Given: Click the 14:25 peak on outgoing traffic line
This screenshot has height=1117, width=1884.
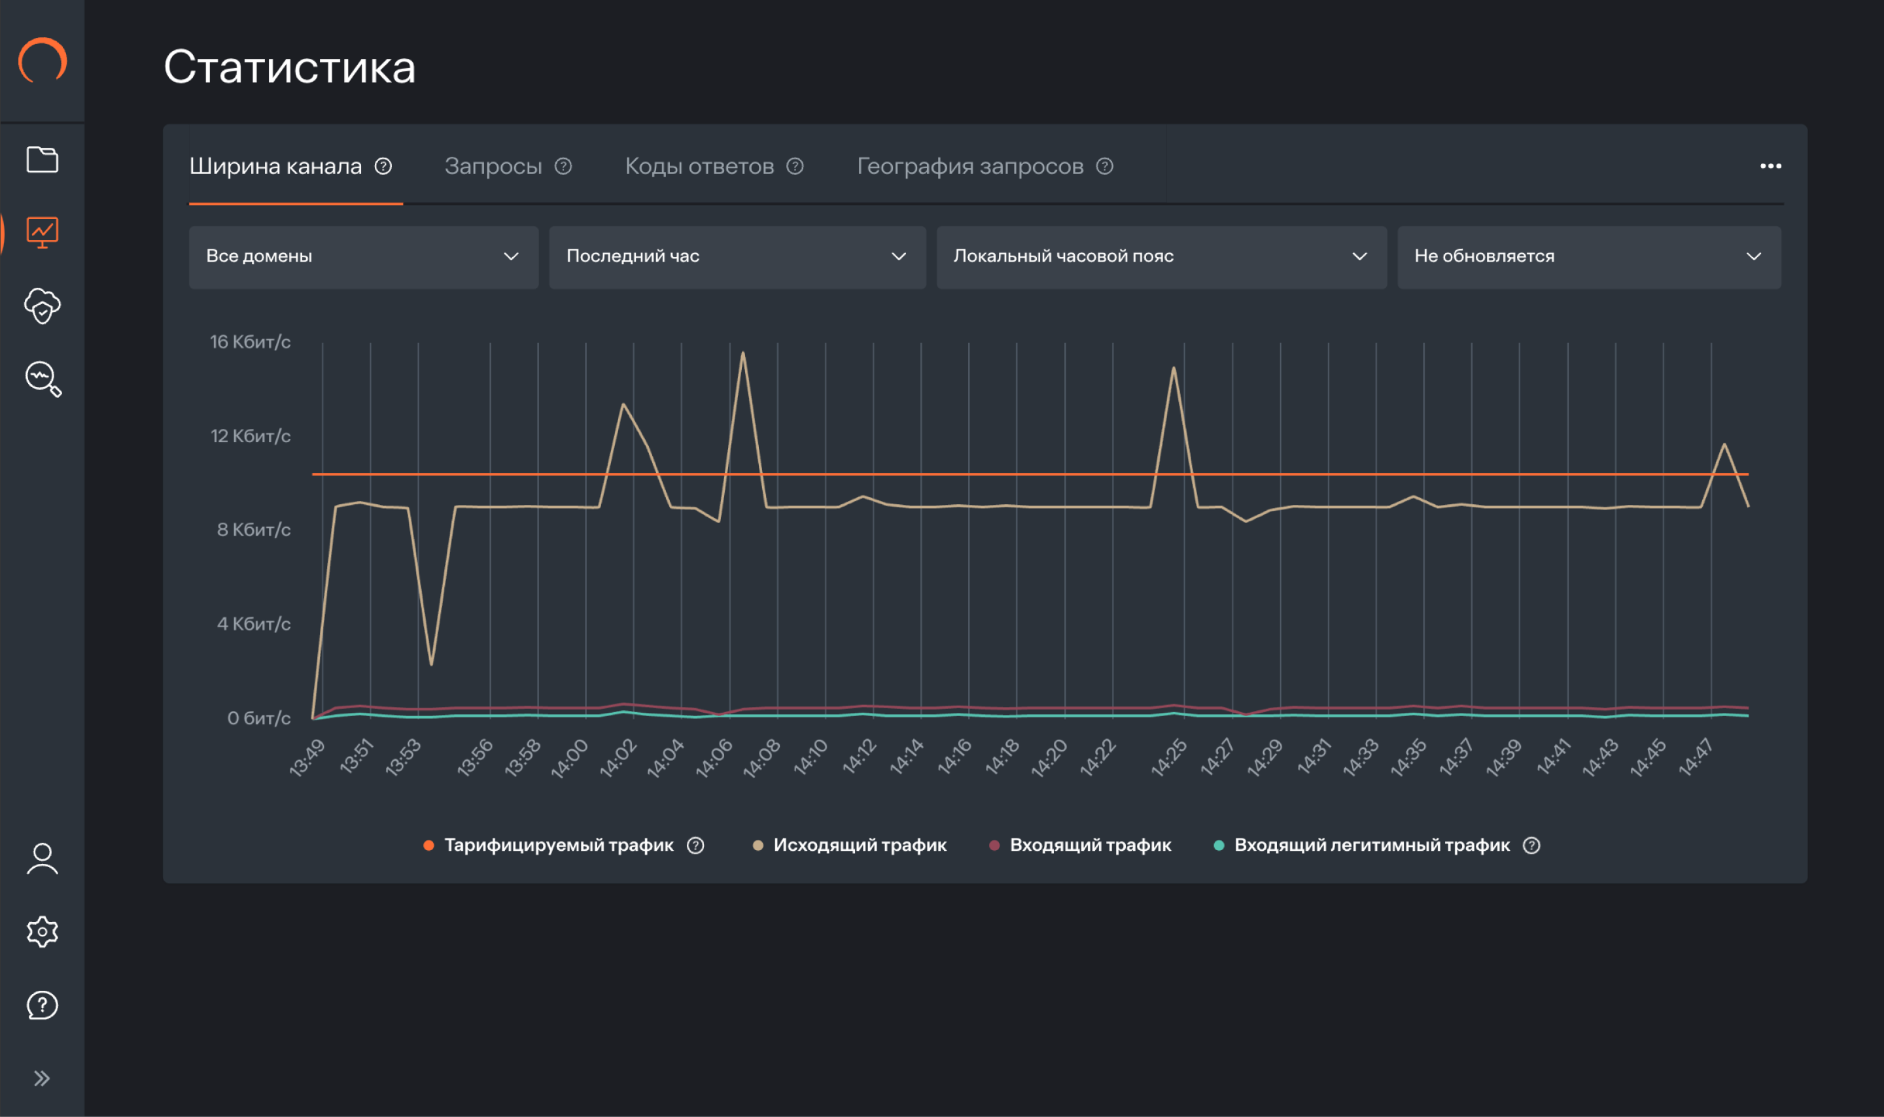Looking at the screenshot, I should tap(1174, 368).
